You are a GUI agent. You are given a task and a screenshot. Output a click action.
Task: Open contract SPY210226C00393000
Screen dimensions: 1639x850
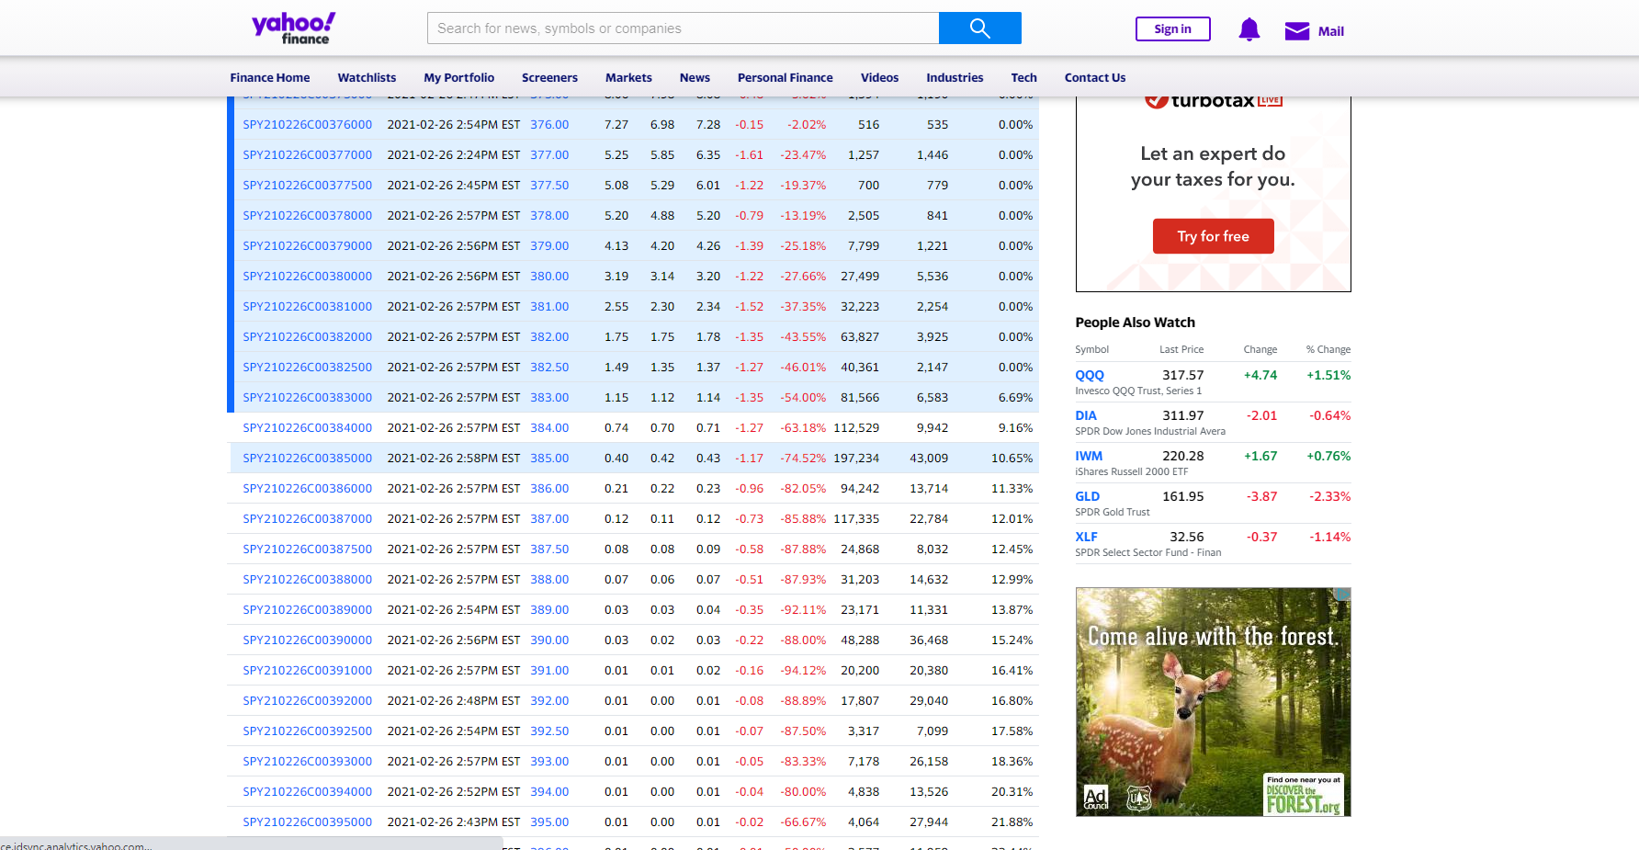coord(307,762)
